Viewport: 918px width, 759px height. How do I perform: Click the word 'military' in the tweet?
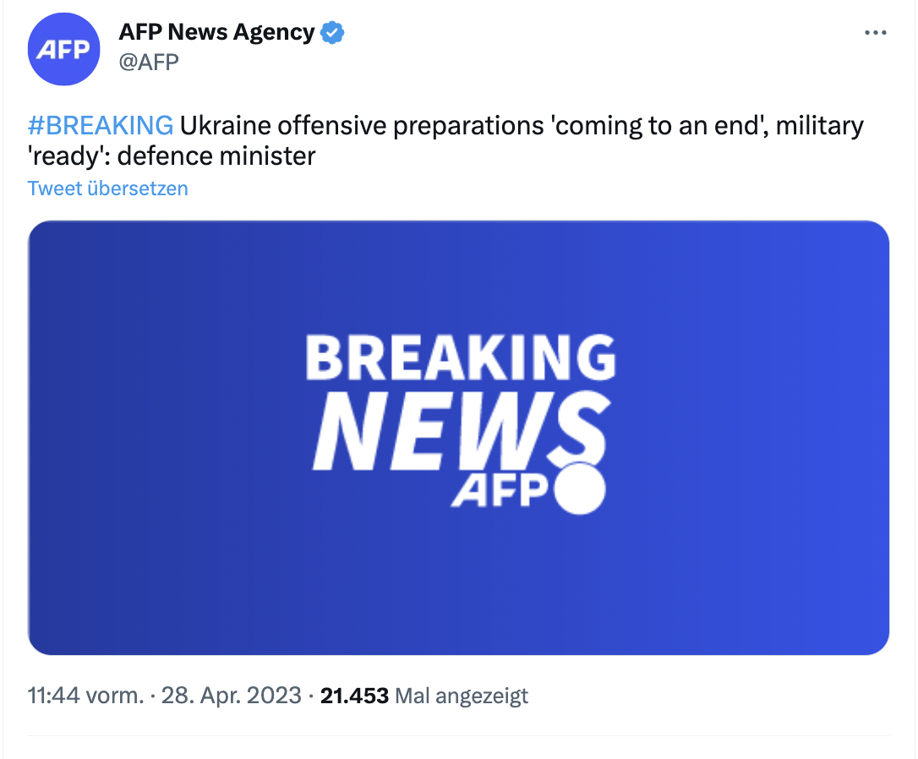[819, 126]
